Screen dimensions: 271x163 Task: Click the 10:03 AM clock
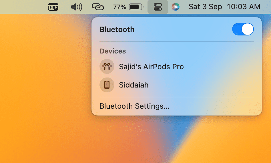pyautogui.click(x=244, y=7)
